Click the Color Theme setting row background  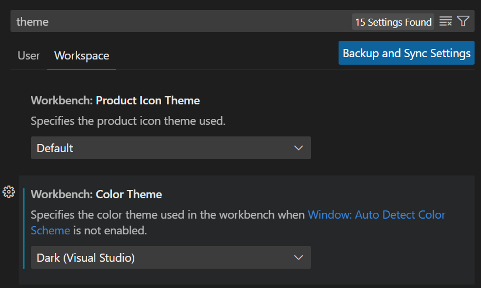click(247, 230)
